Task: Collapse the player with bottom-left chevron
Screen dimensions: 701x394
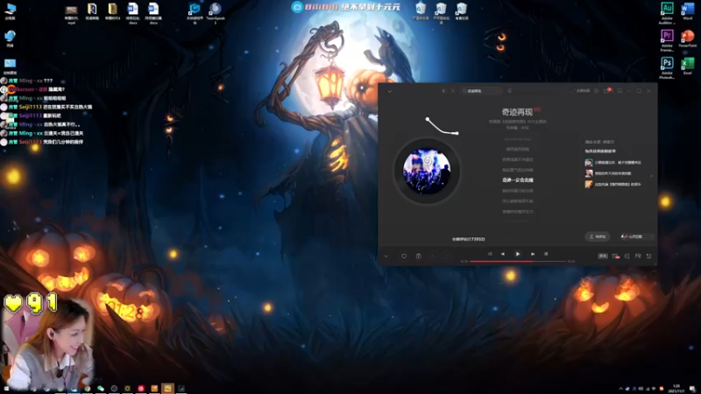Action: (386, 257)
